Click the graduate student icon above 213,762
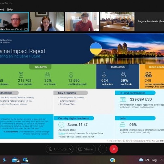The height and width of the screenshot is (164, 164). pyautogui.click(x=21, y=75)
